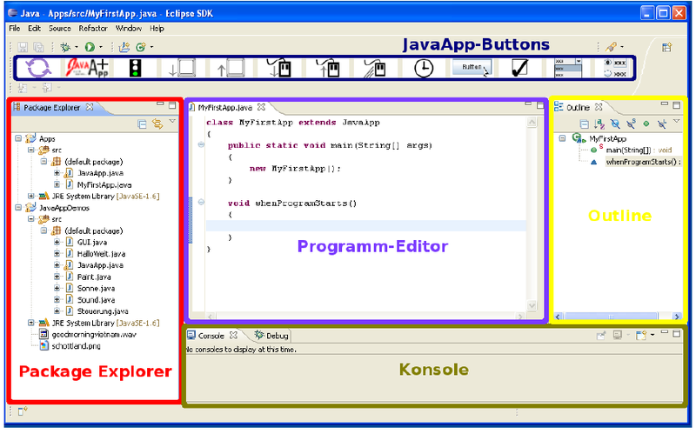Open the Edit menu

click(x=34, y=29)
